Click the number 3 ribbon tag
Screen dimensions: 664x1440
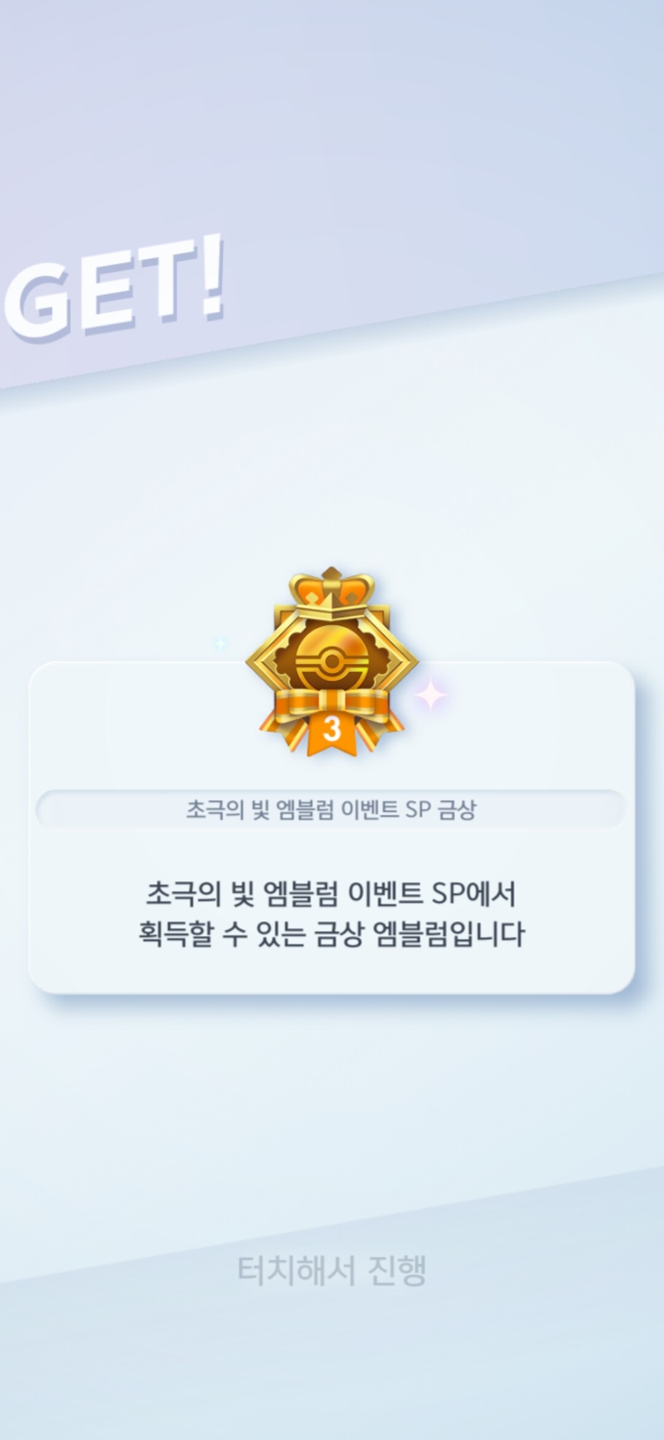point(332,731)
